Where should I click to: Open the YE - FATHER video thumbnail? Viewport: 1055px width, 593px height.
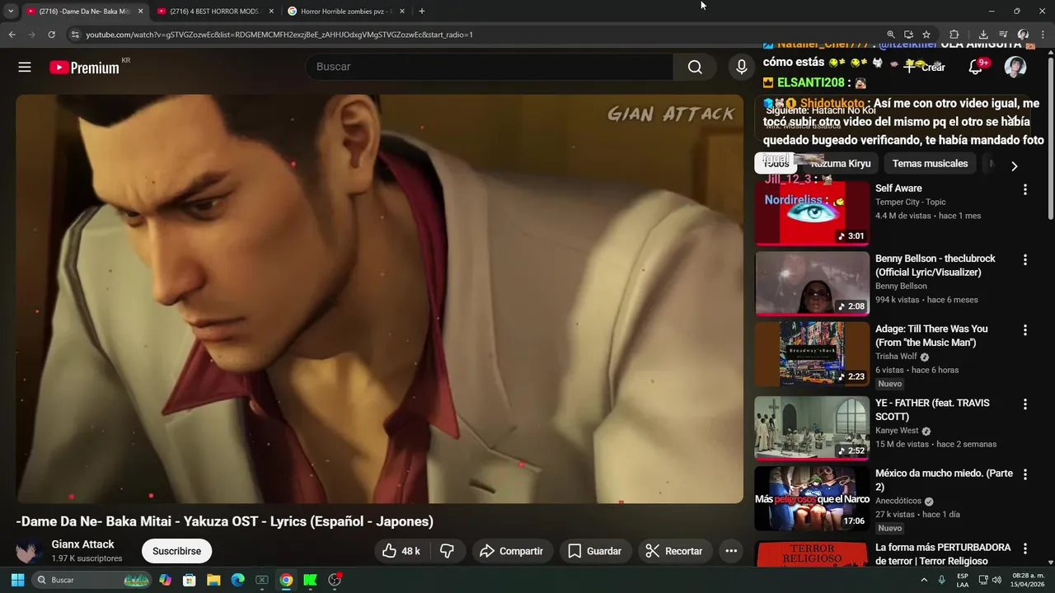(812, 427)
